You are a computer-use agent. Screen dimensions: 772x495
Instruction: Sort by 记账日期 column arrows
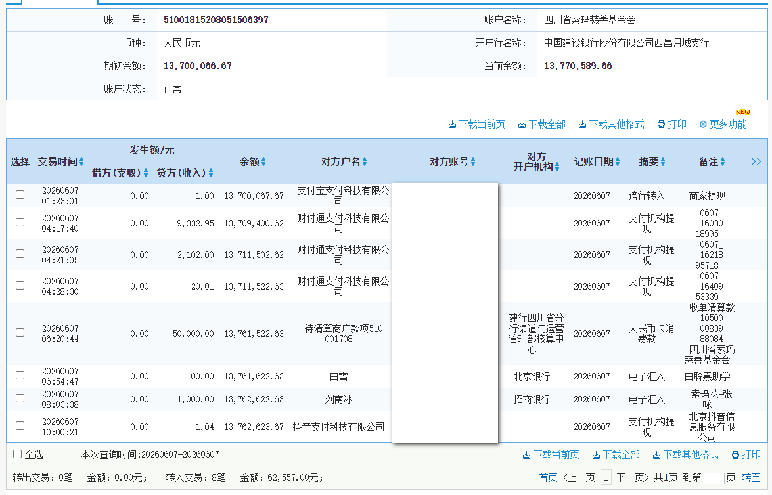(x=618, y=161)
